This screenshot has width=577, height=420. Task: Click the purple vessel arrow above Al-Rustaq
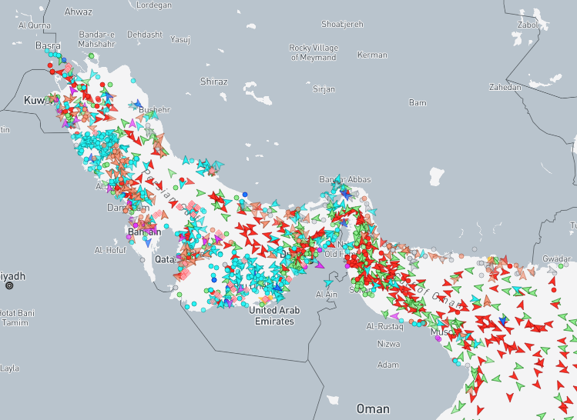coord(394,315)
